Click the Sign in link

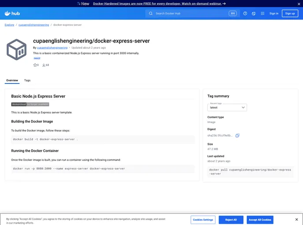274,13
